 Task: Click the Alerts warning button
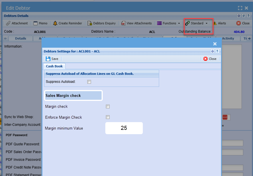point(220,23)
